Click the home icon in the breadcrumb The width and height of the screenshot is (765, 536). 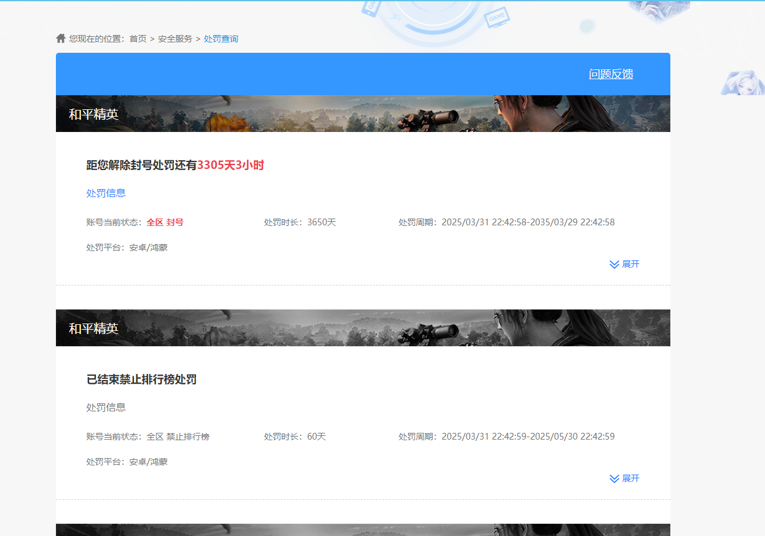click(60, 38)
